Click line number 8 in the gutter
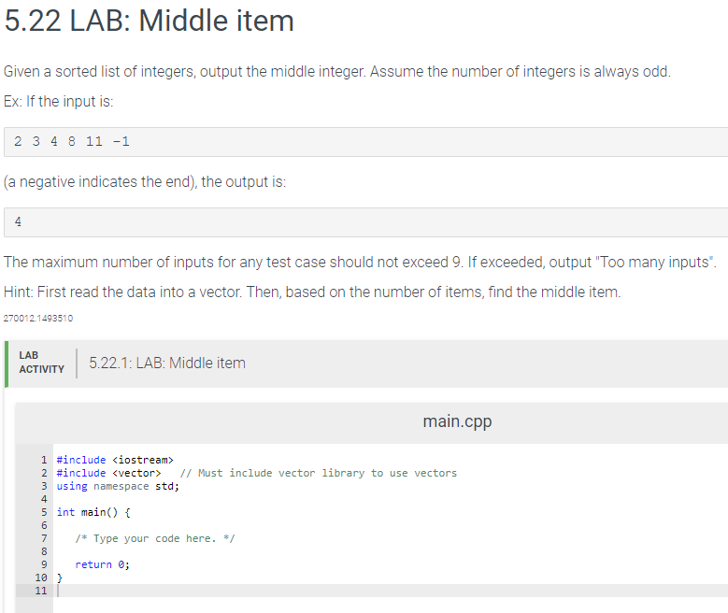This screenshot has height=613, width=728. coord(44,551)
